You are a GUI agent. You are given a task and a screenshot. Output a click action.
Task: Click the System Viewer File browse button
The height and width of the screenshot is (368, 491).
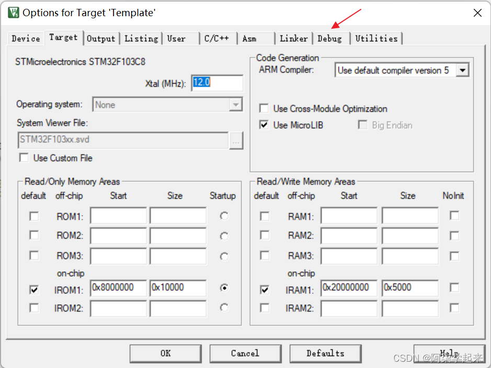(236, 141)
